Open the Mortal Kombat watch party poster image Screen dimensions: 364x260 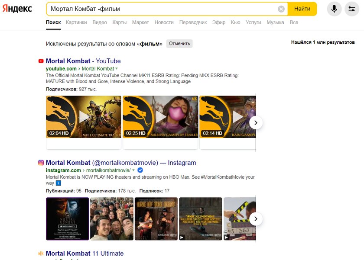(67, 219)
